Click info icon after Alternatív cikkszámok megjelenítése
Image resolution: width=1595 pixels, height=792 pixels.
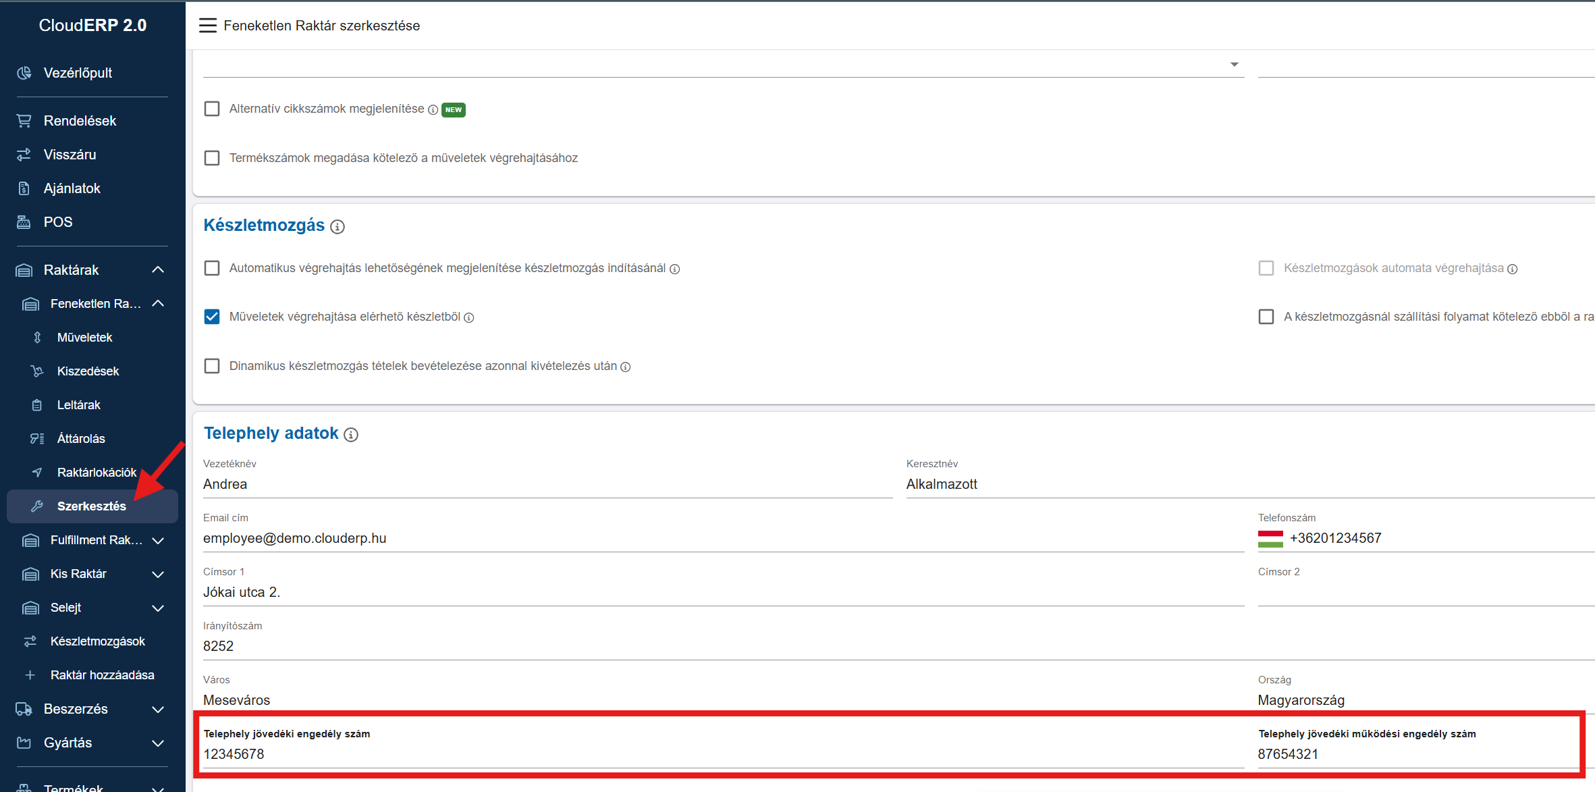pyautogui.click(x=433, y=110)
